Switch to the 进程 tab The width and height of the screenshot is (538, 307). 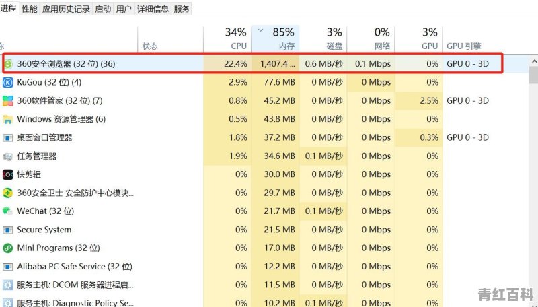8,8
